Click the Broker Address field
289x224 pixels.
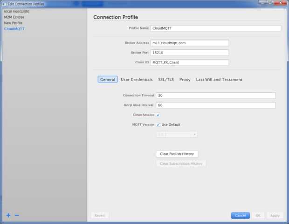[x=189, y=43]
